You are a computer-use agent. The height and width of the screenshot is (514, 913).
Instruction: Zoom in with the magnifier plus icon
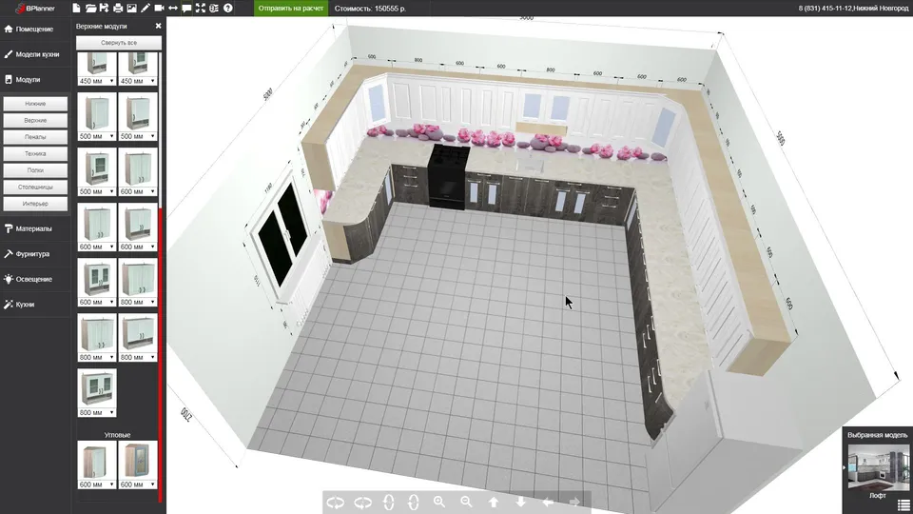coord(439,502)
